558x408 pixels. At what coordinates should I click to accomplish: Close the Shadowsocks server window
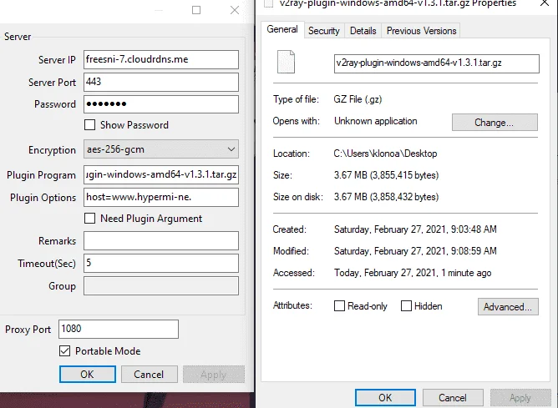pos(235,10)
